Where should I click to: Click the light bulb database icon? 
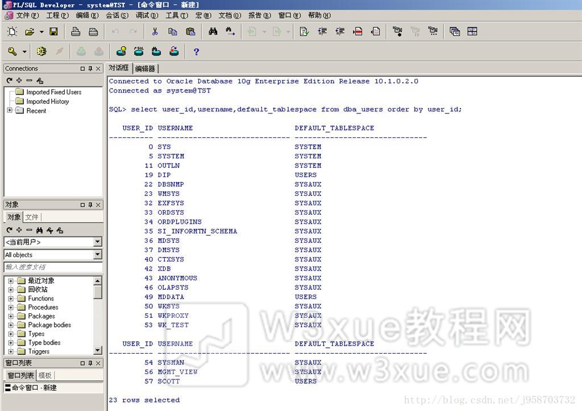pos(122,52)
